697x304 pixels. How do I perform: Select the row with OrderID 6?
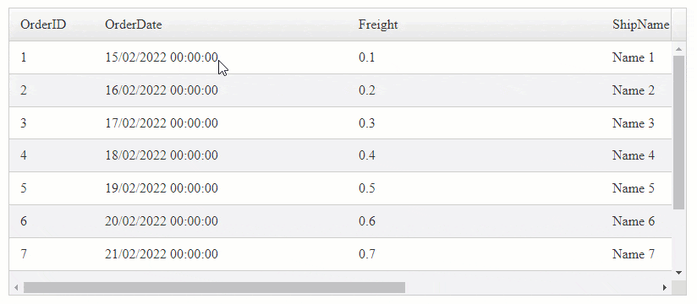[341, 221]
